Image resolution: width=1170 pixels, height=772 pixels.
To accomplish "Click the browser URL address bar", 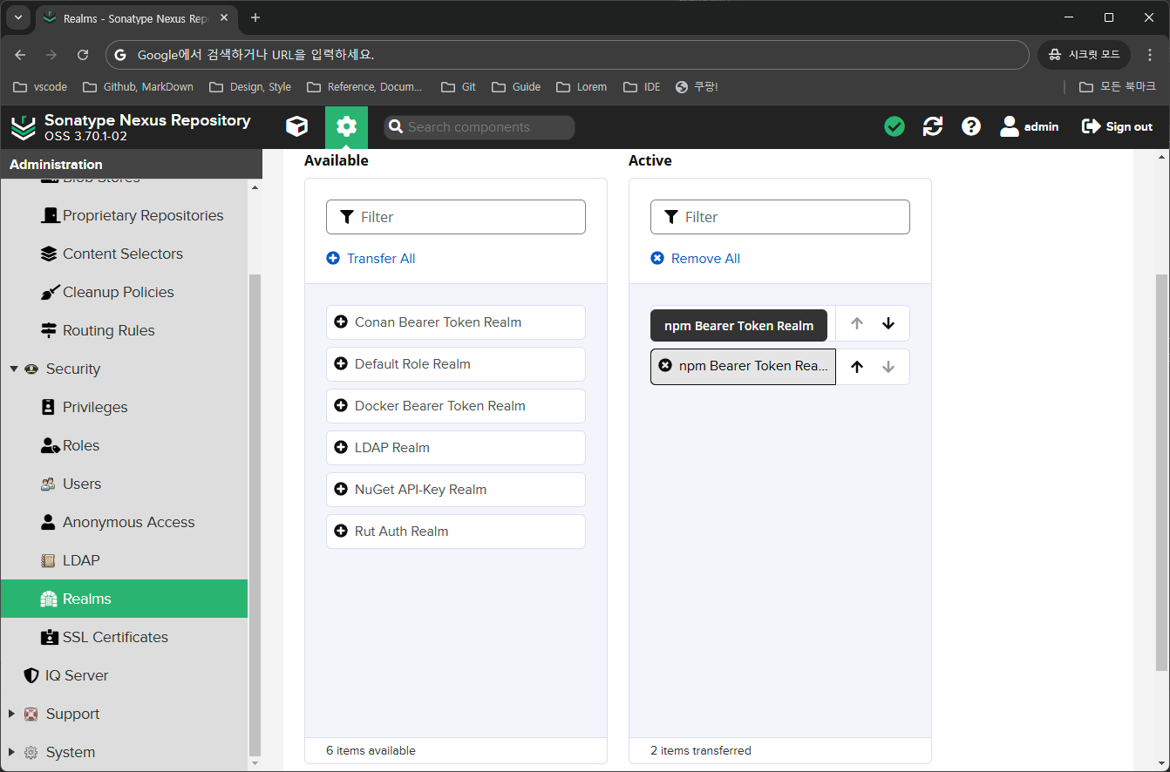I will (x=567, y=54).
